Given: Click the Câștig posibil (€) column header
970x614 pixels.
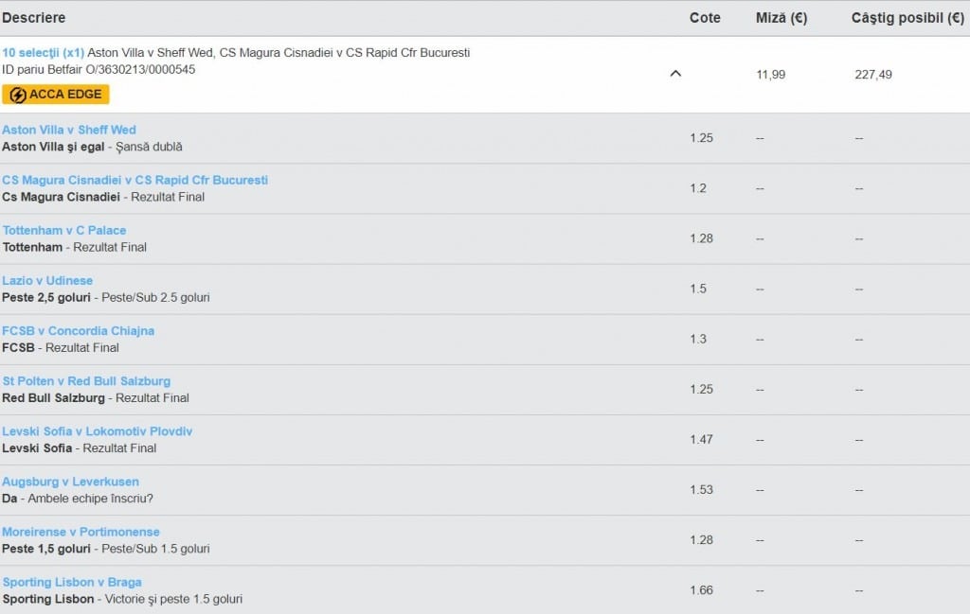Looking at the screenshot, I should (x=907, y=18).
